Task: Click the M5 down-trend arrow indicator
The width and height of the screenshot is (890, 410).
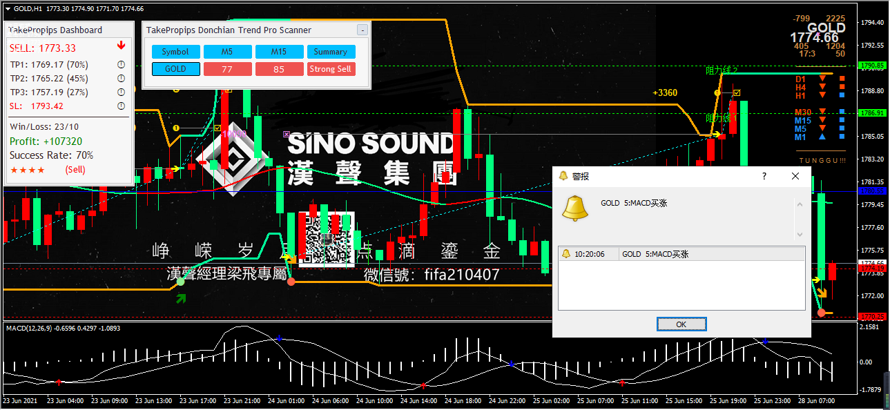Action: tap(822, 129)
